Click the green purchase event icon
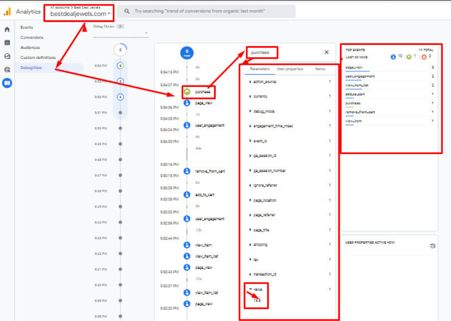The width and height of the screenshot is (451, 321). tap(187, 92)
